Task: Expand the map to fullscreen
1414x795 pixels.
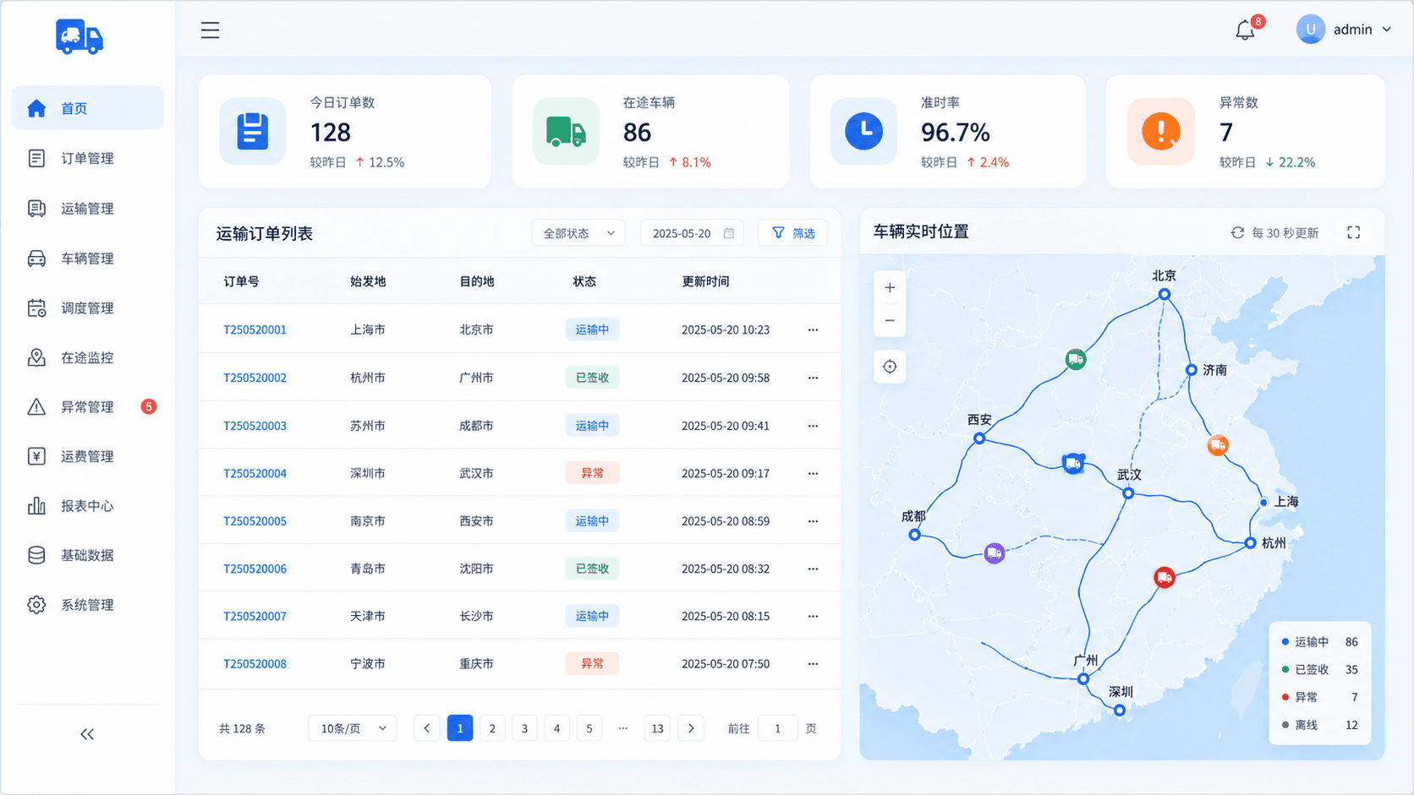Action: point(1353,232)
